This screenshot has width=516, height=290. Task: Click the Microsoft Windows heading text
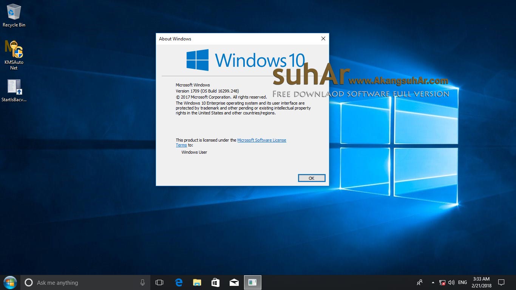point(193,85)
